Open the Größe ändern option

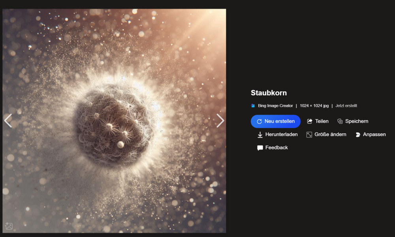330,135
